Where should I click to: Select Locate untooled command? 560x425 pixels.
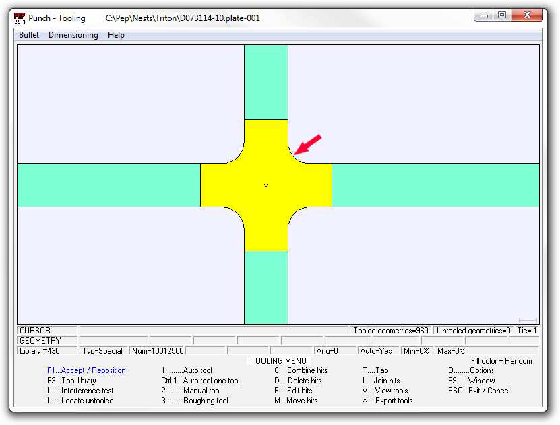pos(80,401)
